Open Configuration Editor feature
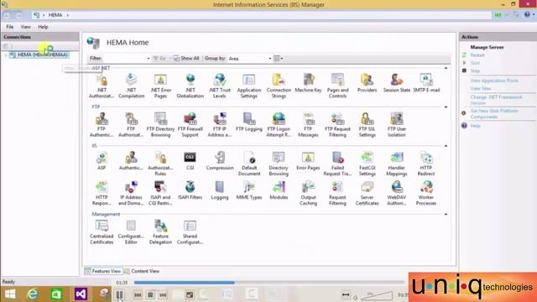Image resolution: width=537 pixels, height=302 pixels. (x=131, y=232)
